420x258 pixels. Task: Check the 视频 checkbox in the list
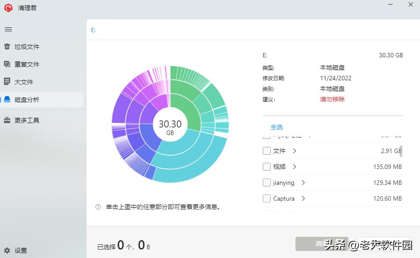coord(267,167)
